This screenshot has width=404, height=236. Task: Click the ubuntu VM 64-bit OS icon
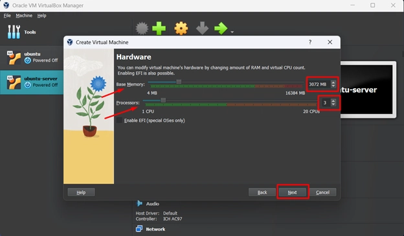pos(14,58)
